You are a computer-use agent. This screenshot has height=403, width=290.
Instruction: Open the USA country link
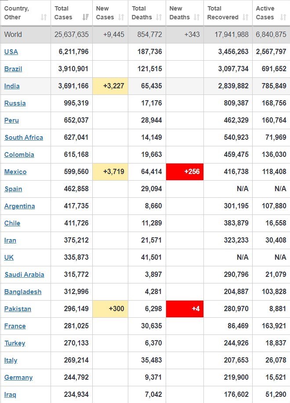point(11,52)
